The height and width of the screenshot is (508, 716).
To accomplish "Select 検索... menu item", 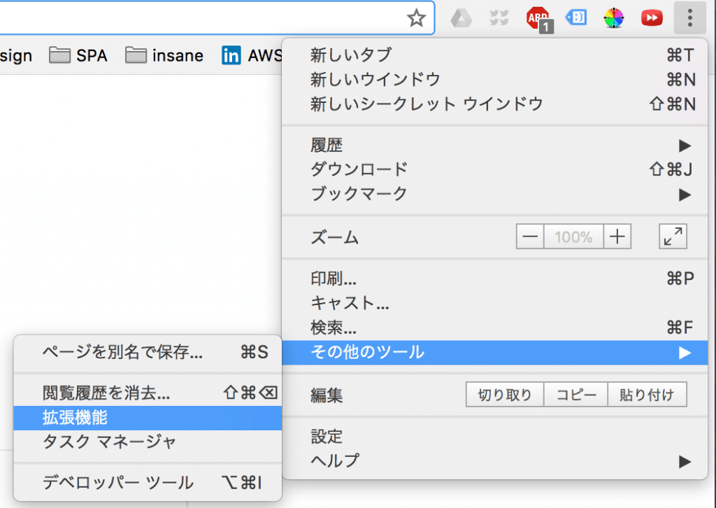I will (x=494, y=328).
